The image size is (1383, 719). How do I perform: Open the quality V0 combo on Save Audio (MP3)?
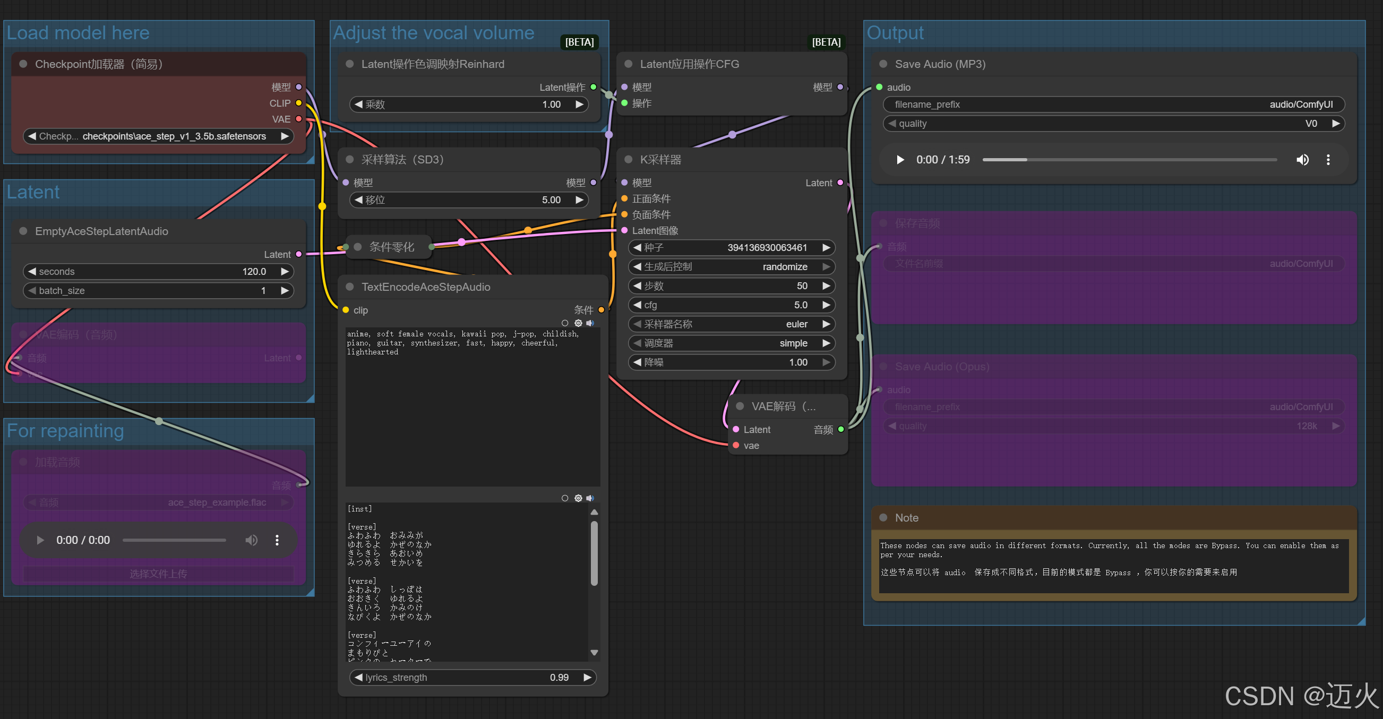tap(1114, 124)
